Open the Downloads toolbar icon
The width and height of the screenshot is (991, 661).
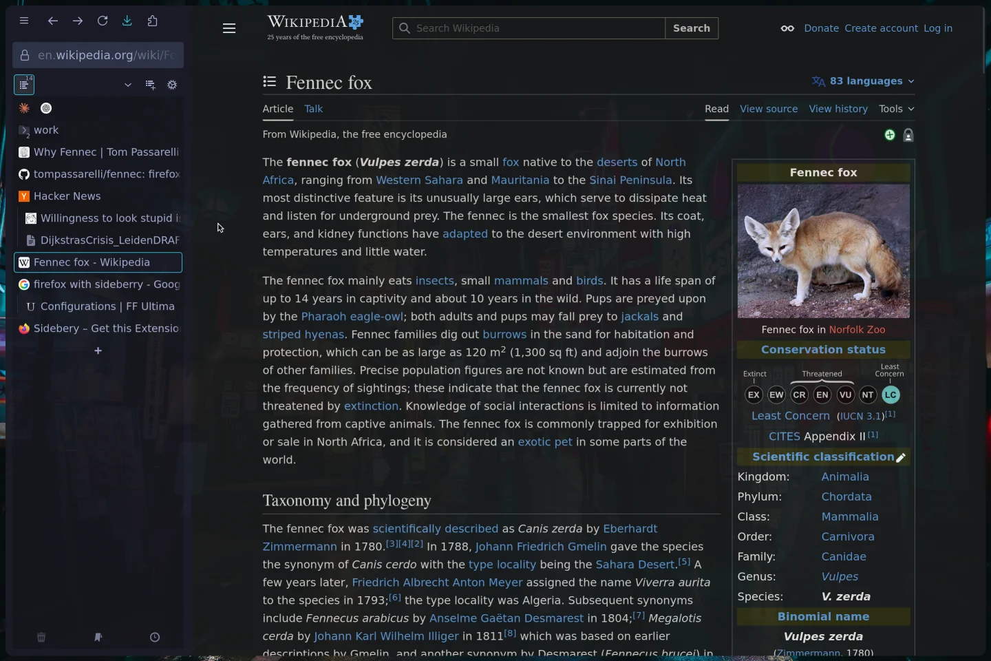pos(127,21)
